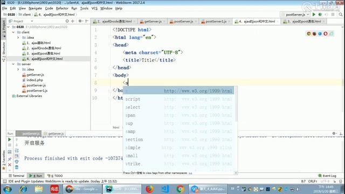
Task: Open Project panel settings gear
Action: coord(80,21)
